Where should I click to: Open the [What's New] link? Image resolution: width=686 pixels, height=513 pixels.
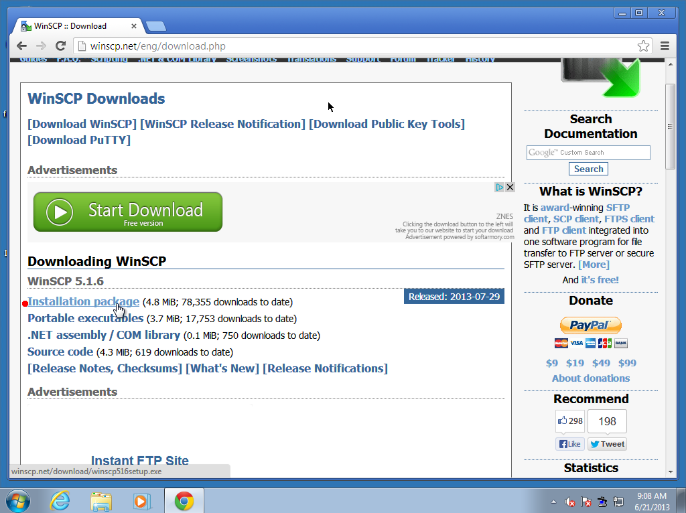coord(222,369)
